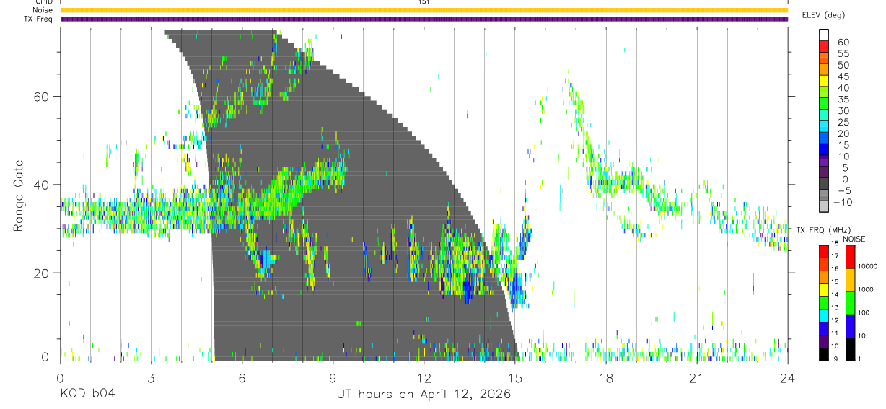Click the '21' hour tick on the UT axis
886x409 pixels.
(697, 377)
